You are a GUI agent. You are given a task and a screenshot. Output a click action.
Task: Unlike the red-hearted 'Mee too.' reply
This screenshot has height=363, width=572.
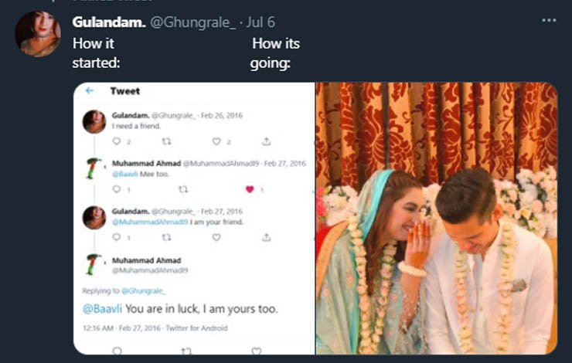pyautogui.click(x=250, y=189)
